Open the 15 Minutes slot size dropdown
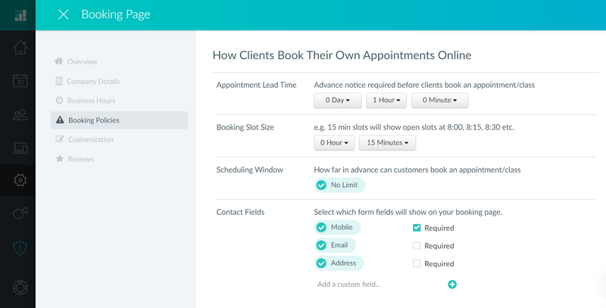 click(x=387, y=143)
